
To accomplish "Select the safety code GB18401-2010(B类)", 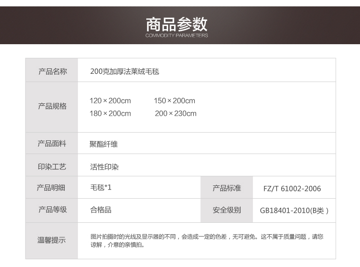I will tap(294, 211).
